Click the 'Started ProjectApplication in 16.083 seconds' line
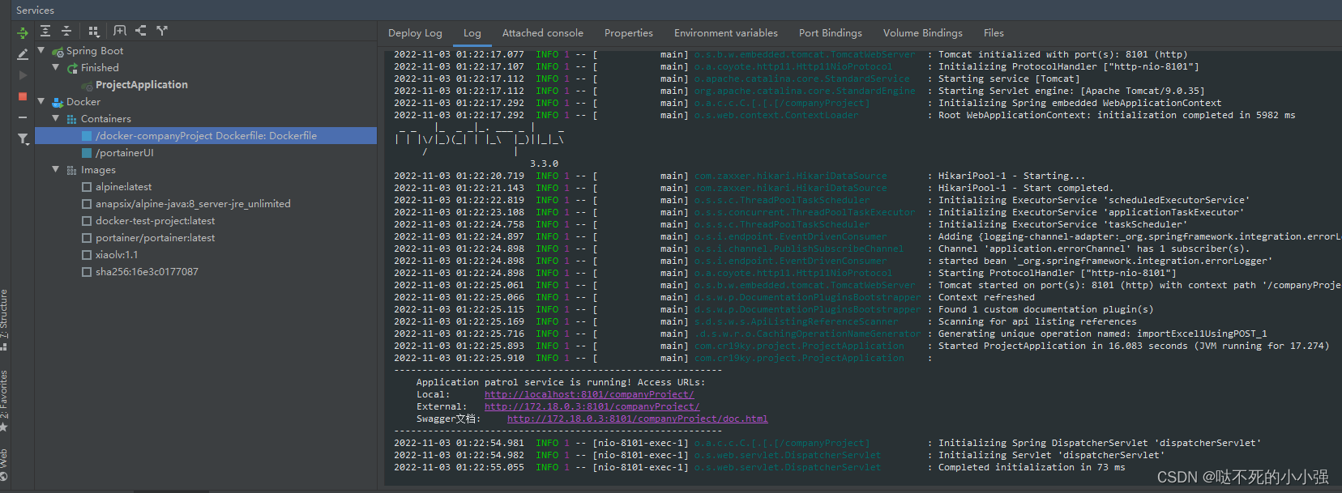The height and width of the screenshot is (493, 1342). (x=1134, y=346)
